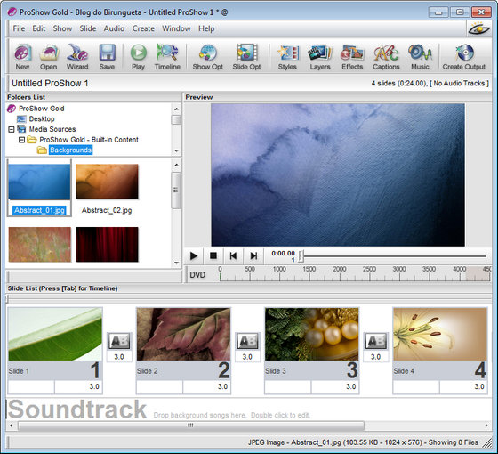The width and height of the screenshot is (498, 454).
Task: Select Slide 2 red leaf thumbnail
Action: tap(183, 334)
